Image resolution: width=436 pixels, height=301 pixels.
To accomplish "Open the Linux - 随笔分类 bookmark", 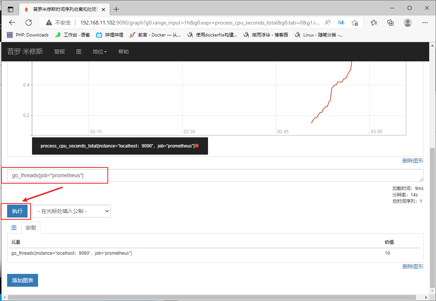I will point(318,35).
